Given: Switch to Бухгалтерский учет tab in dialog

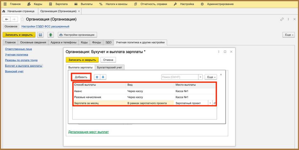Looking at the screenshot, I should click(x=109, y=68).
